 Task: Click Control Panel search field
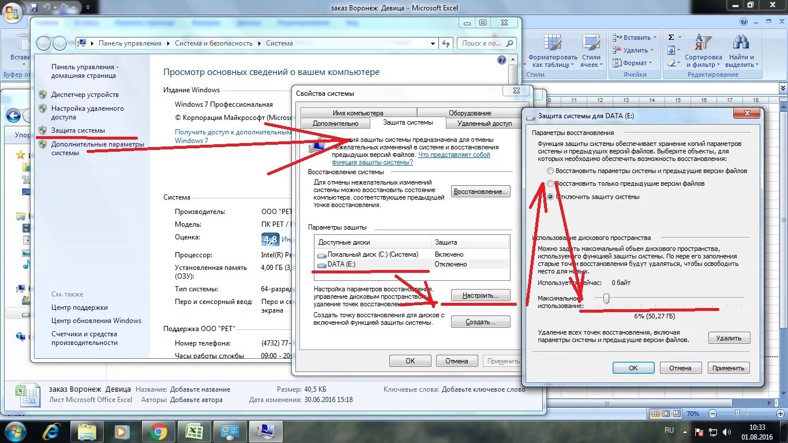tap(487, 43)
